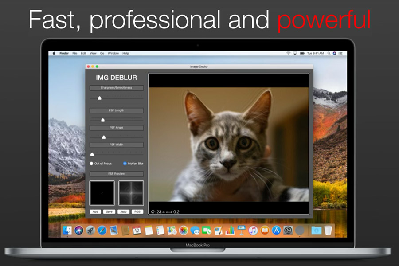
Task: Select the right PSF preview thumbnail
Action: pos(131,193)
